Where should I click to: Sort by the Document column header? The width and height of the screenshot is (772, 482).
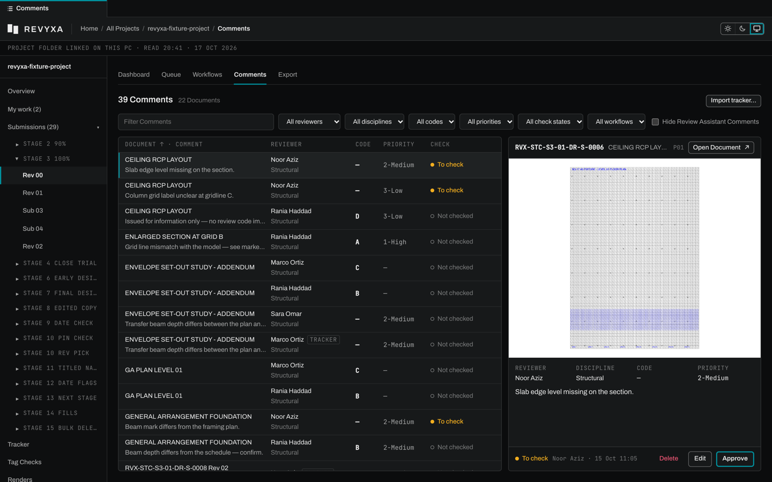[145, 145]
